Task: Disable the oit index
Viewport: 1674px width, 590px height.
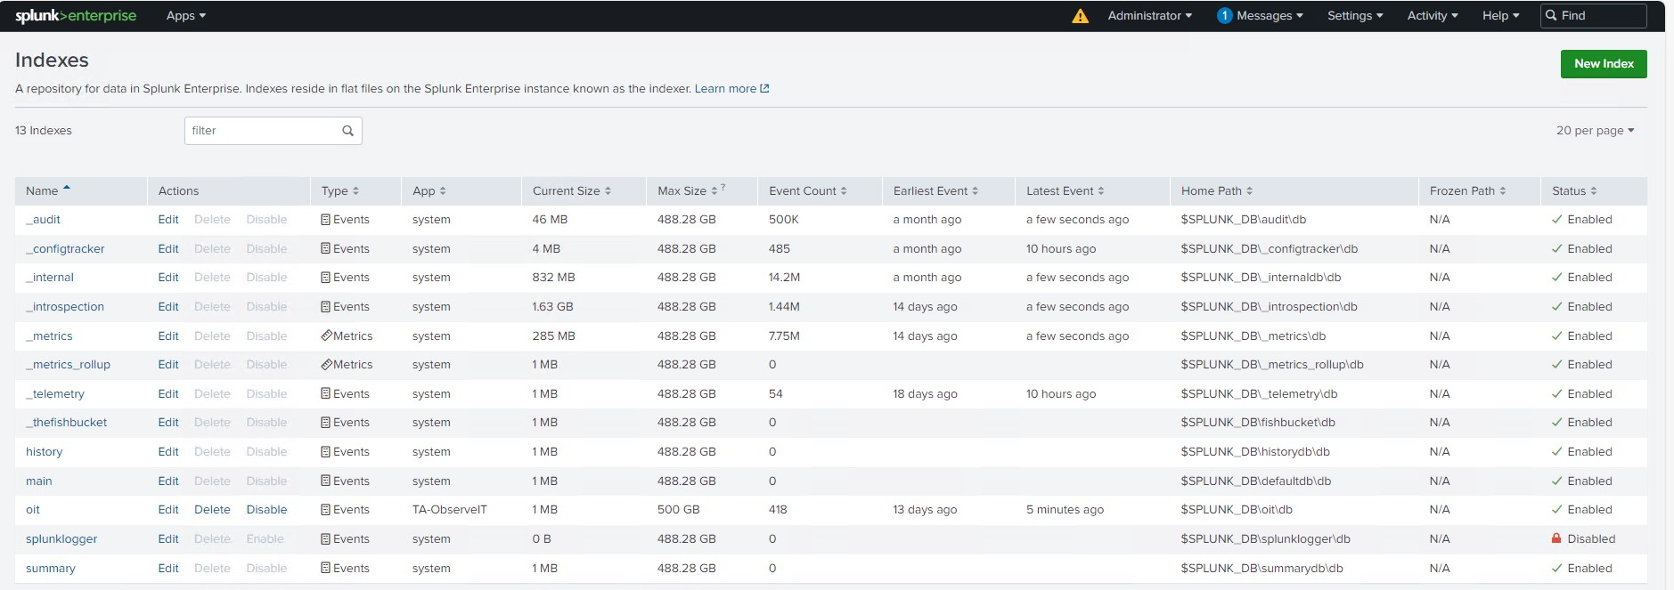Action: (x=266, y=510)
